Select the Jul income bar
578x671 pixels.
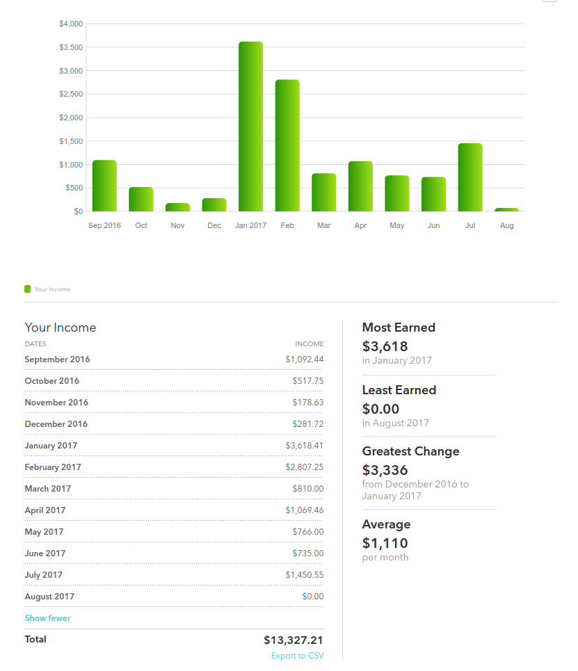point(470,177)
